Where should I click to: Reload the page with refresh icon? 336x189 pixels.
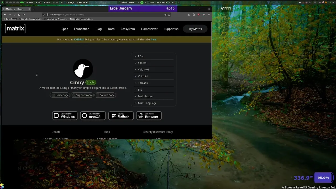pyautogui.click(x=14, y=15)
